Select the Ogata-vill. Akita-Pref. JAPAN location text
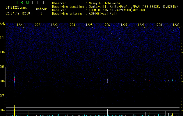Image resolution: width=183 pixels, height=116 pixels. point(133,7)
